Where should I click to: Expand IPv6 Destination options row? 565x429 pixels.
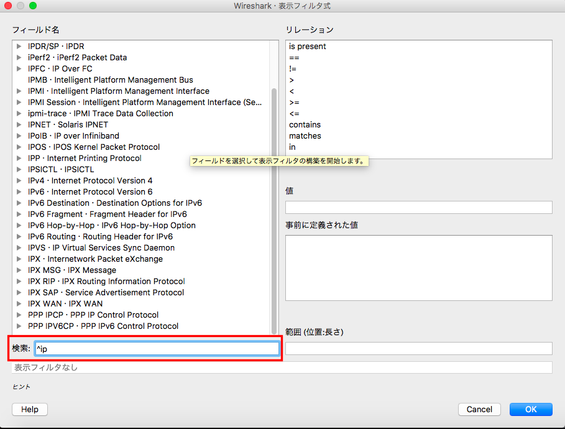click(19, 203)
